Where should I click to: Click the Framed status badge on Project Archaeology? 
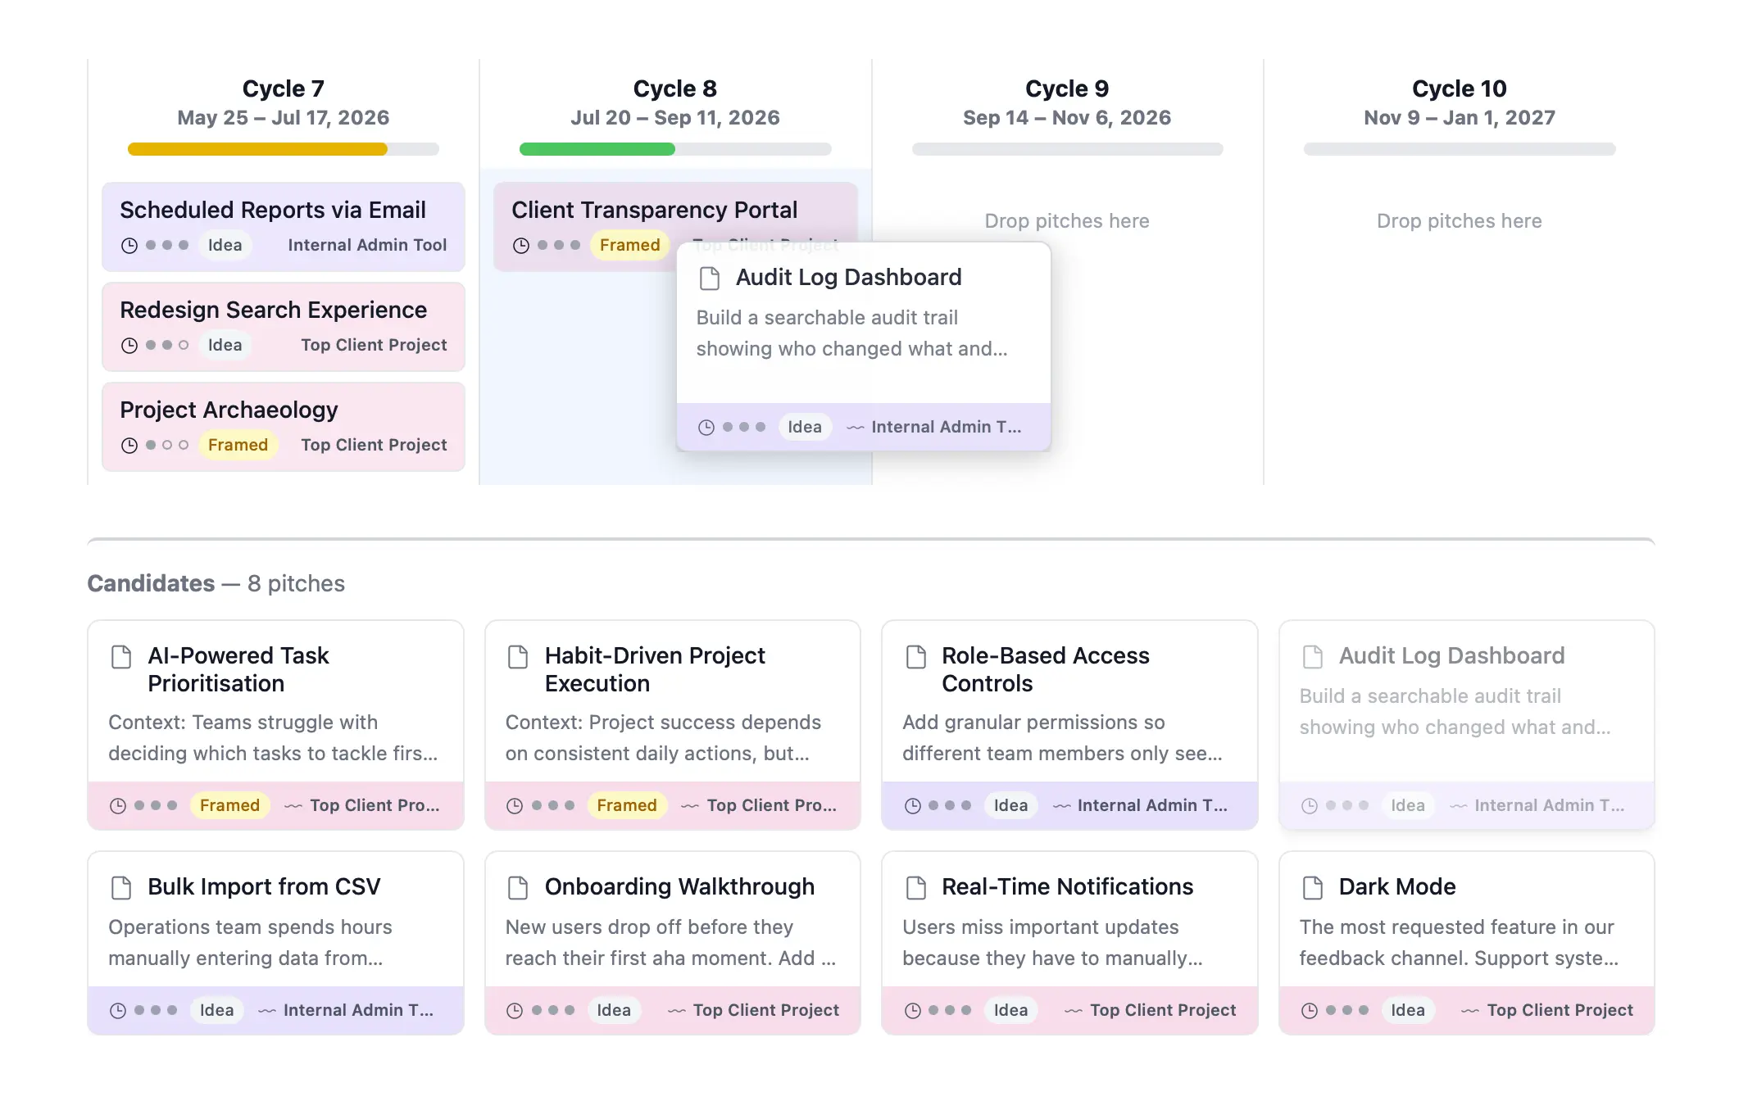(x=238, y=446)
